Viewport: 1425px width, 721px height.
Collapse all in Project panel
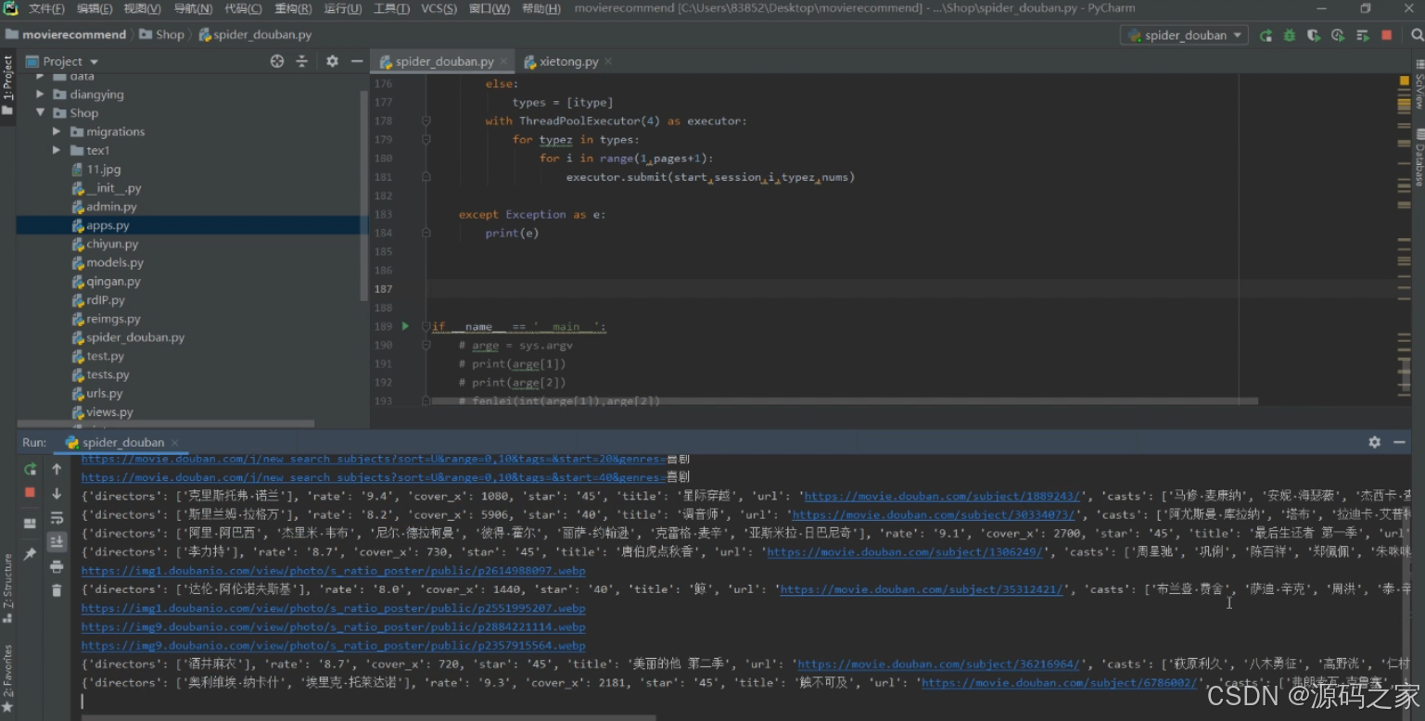pos(301,61)
